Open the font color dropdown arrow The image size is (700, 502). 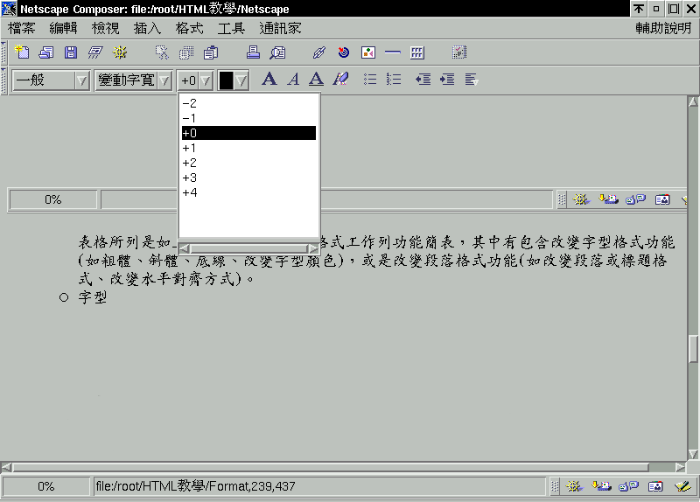[241, 80]
